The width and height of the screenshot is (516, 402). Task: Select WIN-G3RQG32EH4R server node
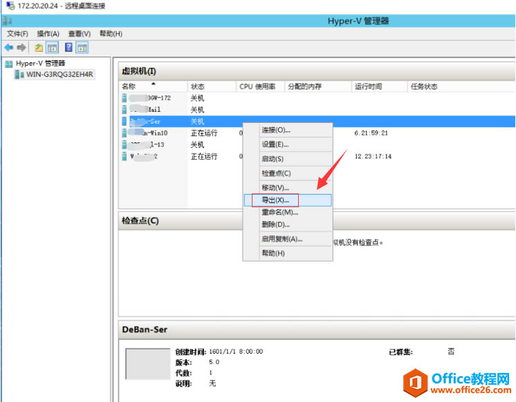click(x=59, y=75)
